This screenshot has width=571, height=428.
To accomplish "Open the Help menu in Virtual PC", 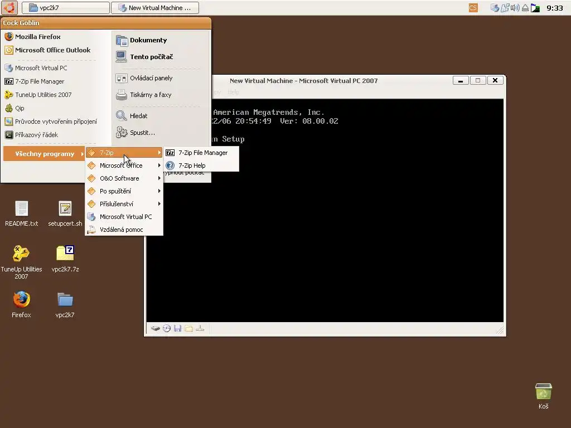I will tap(233, 92).
